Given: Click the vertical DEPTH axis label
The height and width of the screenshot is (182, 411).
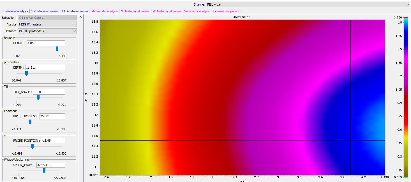Looking at the screenshot, I should pos(86,97).
